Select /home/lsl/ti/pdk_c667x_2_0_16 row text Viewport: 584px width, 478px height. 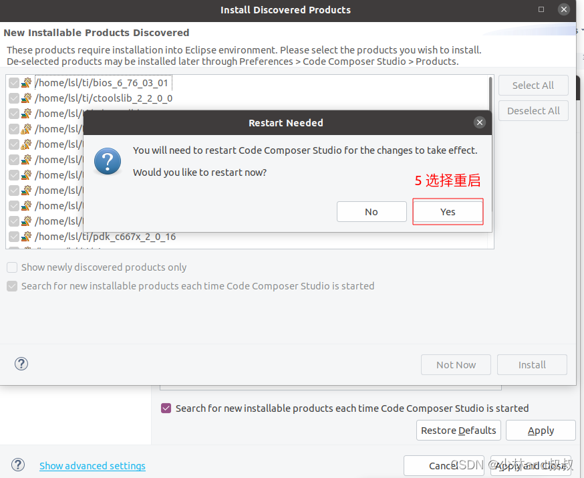[x=105, y=237]
